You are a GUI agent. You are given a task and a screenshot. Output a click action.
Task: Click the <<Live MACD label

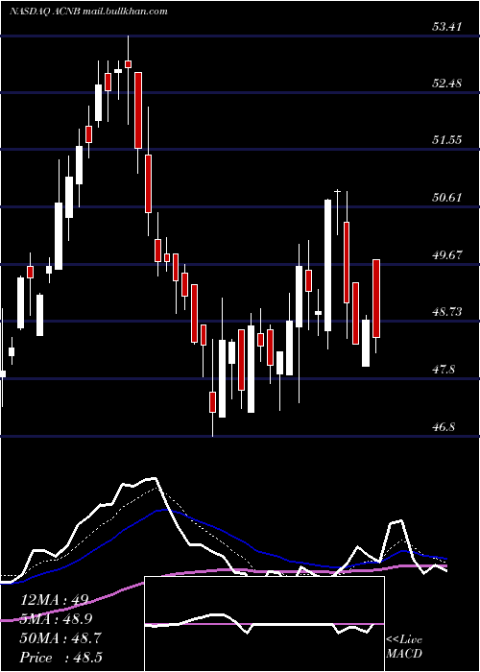tap(404, 647)
